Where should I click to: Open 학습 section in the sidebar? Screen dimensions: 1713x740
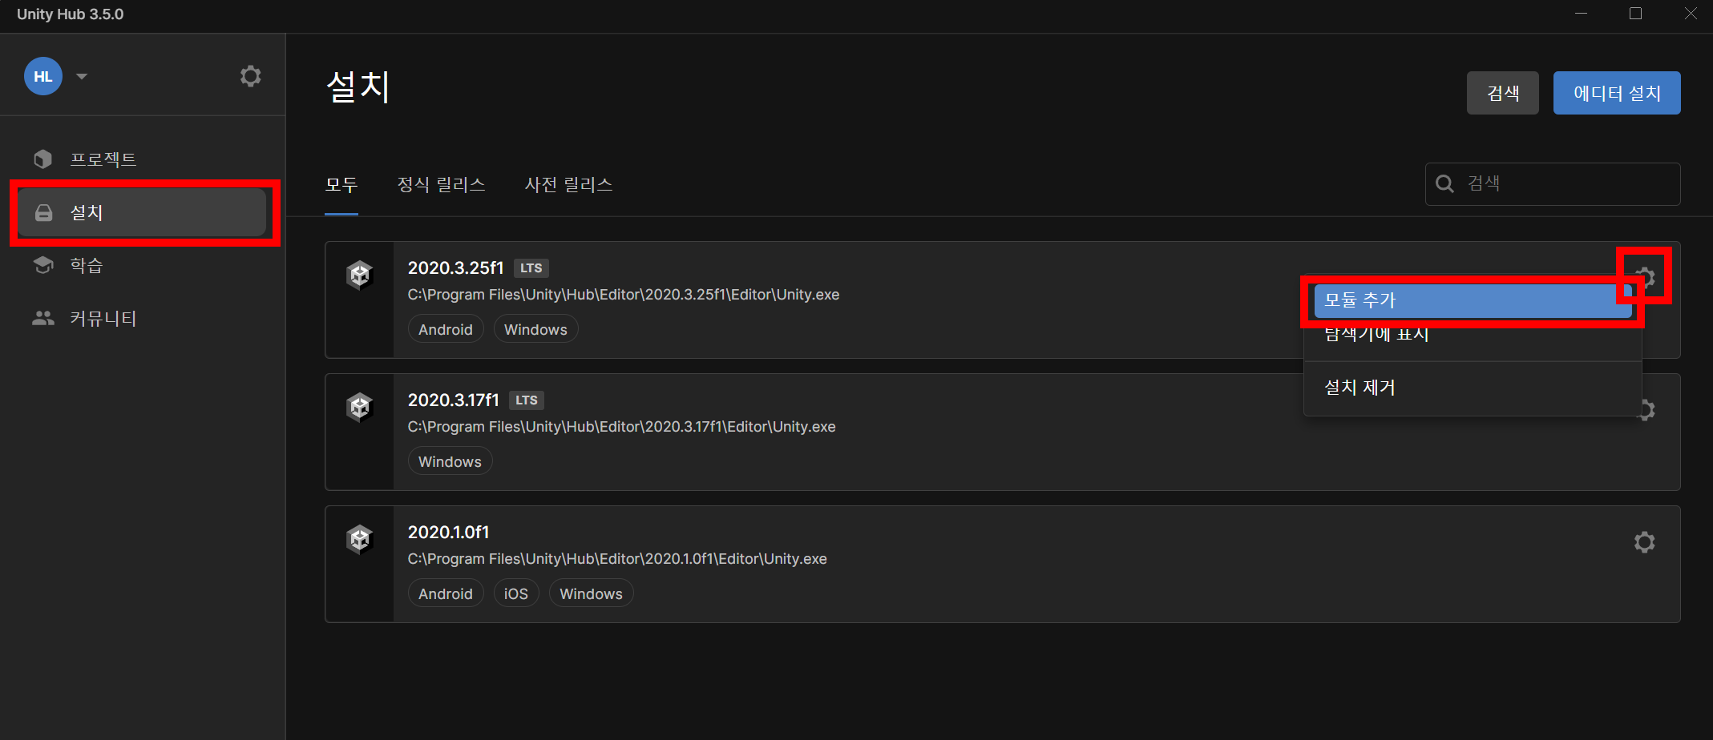coord(143,265)
